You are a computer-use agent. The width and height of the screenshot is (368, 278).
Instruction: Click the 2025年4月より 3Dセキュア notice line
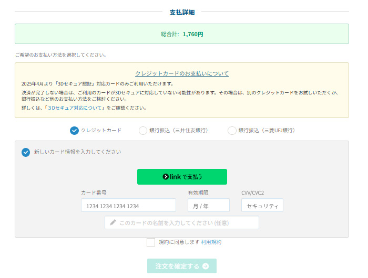tap(97, 84)
